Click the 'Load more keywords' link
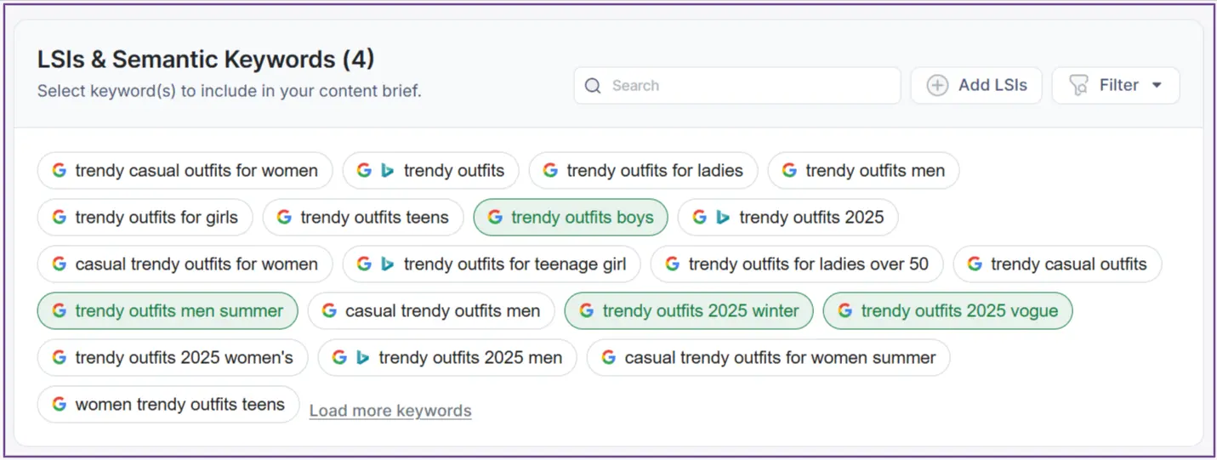 coord(390,411)
